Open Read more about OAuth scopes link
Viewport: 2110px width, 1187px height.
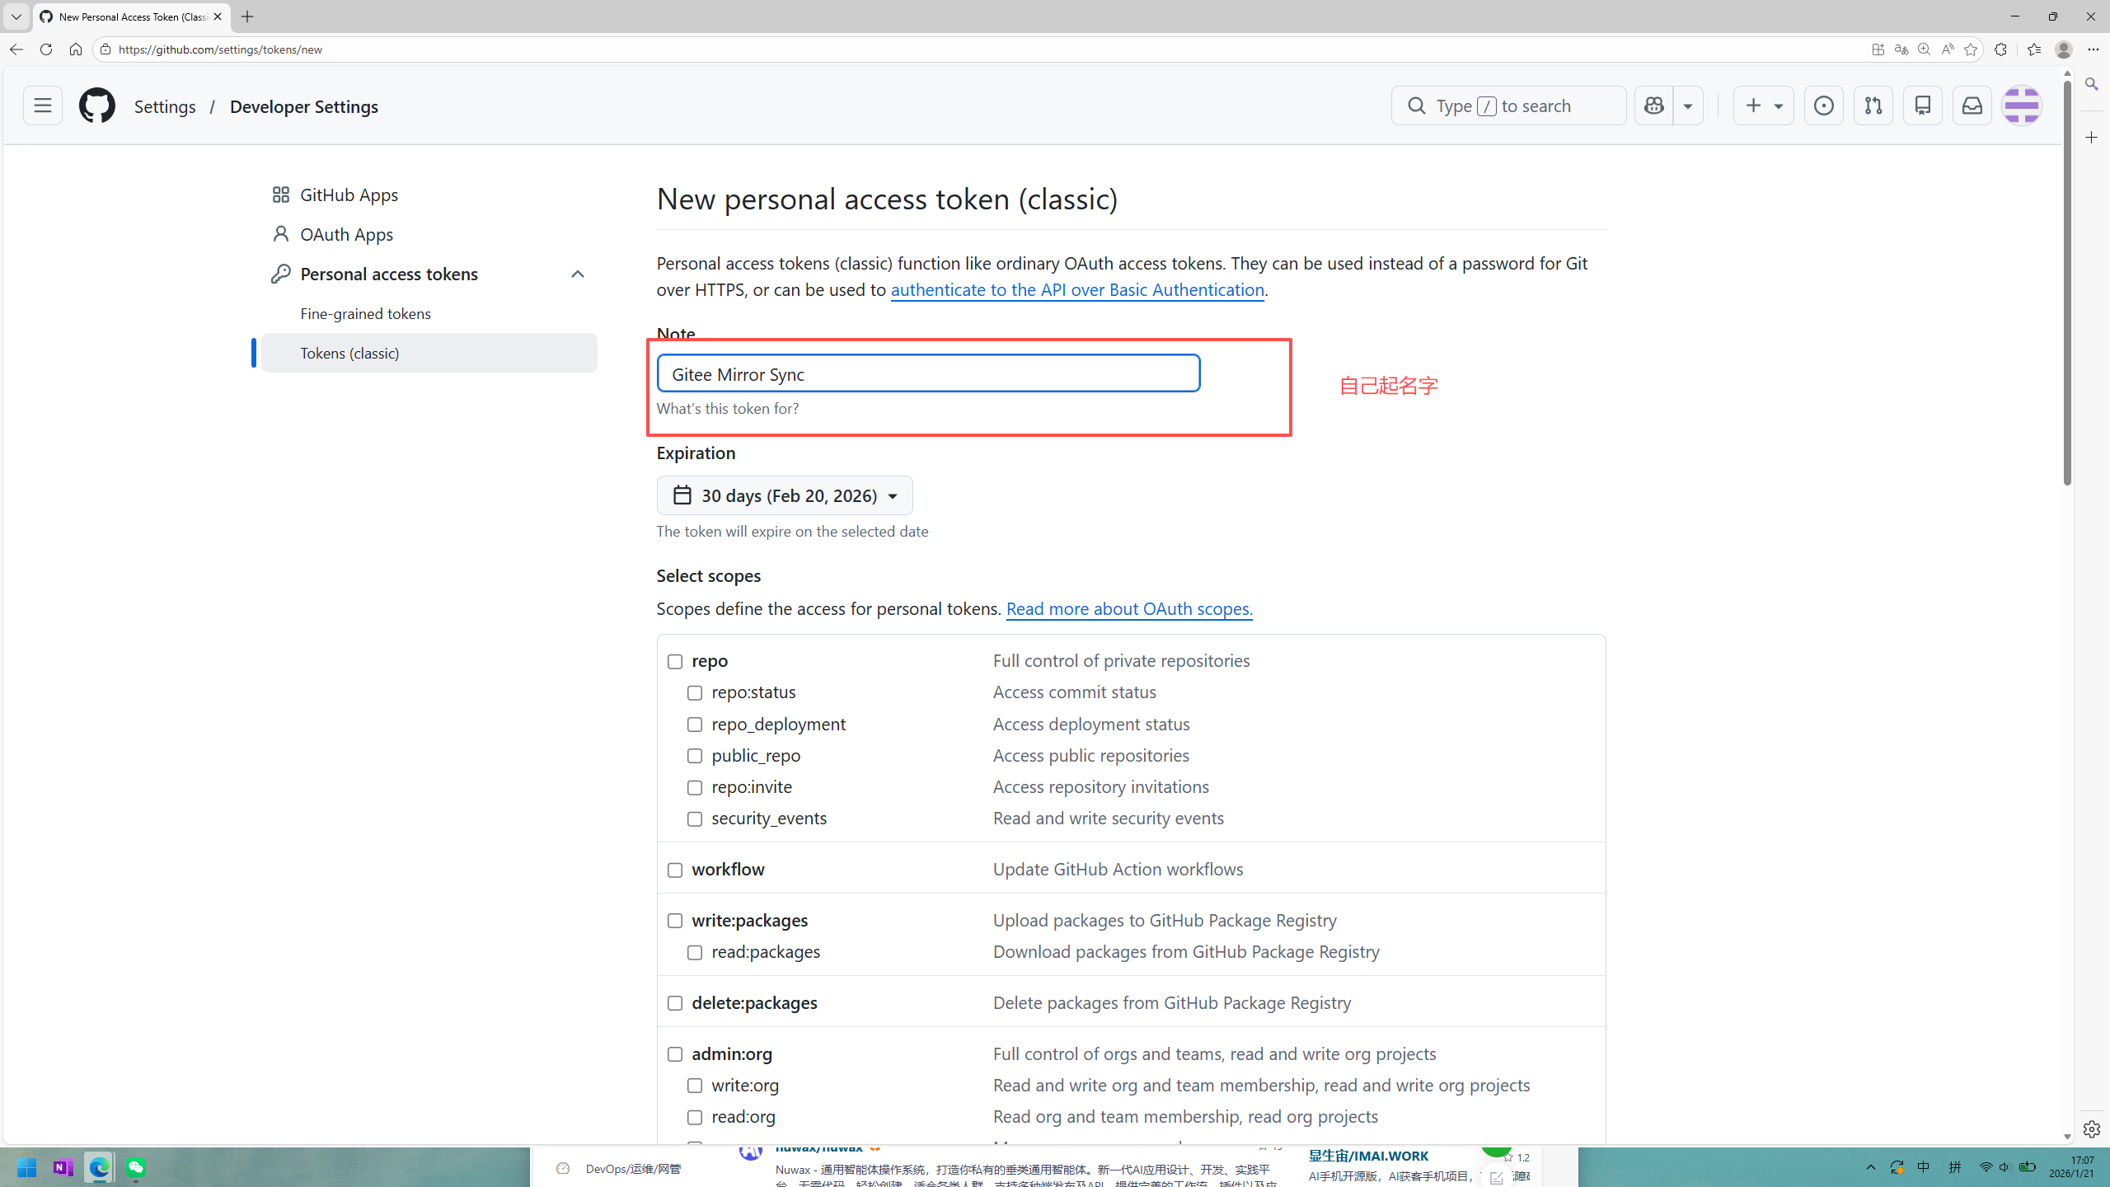(x=1128, y=608)
